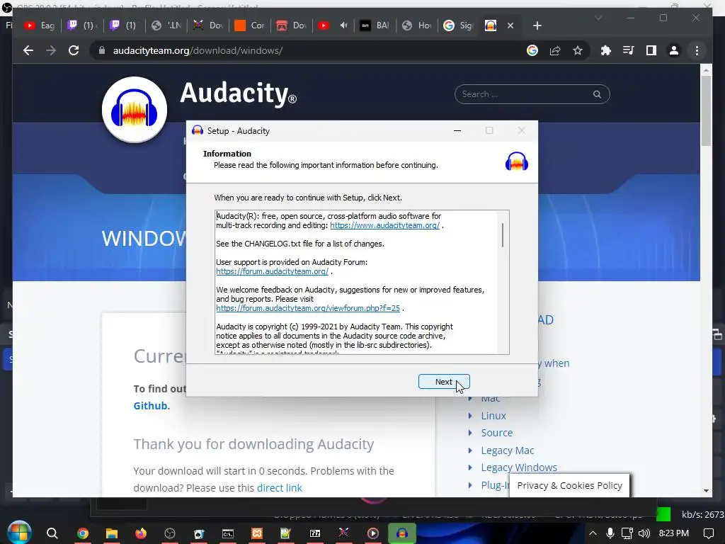This screenshot has height=544, width=725.
Task: Open OBS Studio from the taskbar
Action: [170, 533]
